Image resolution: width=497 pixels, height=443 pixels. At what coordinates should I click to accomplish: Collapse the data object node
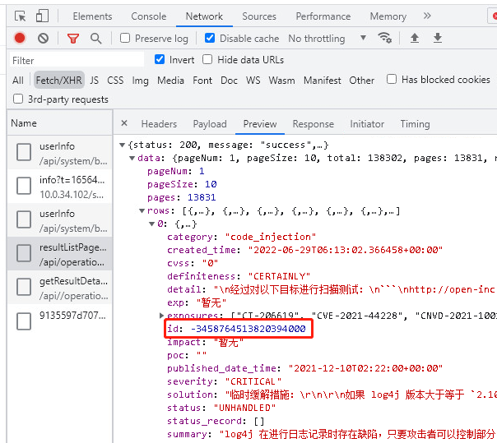[x=132, y=158]
